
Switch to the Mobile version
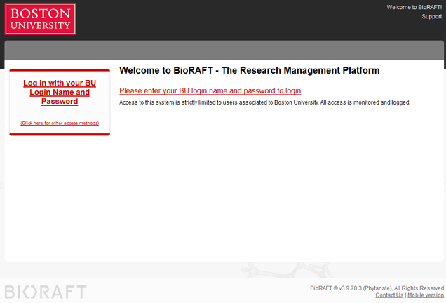(x=426, y=295)
